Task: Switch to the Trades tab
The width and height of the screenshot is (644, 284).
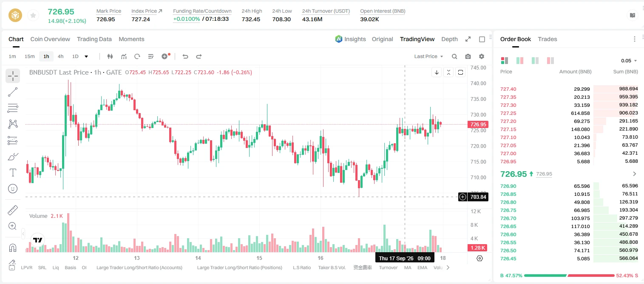Action: [x=547, y=39]
